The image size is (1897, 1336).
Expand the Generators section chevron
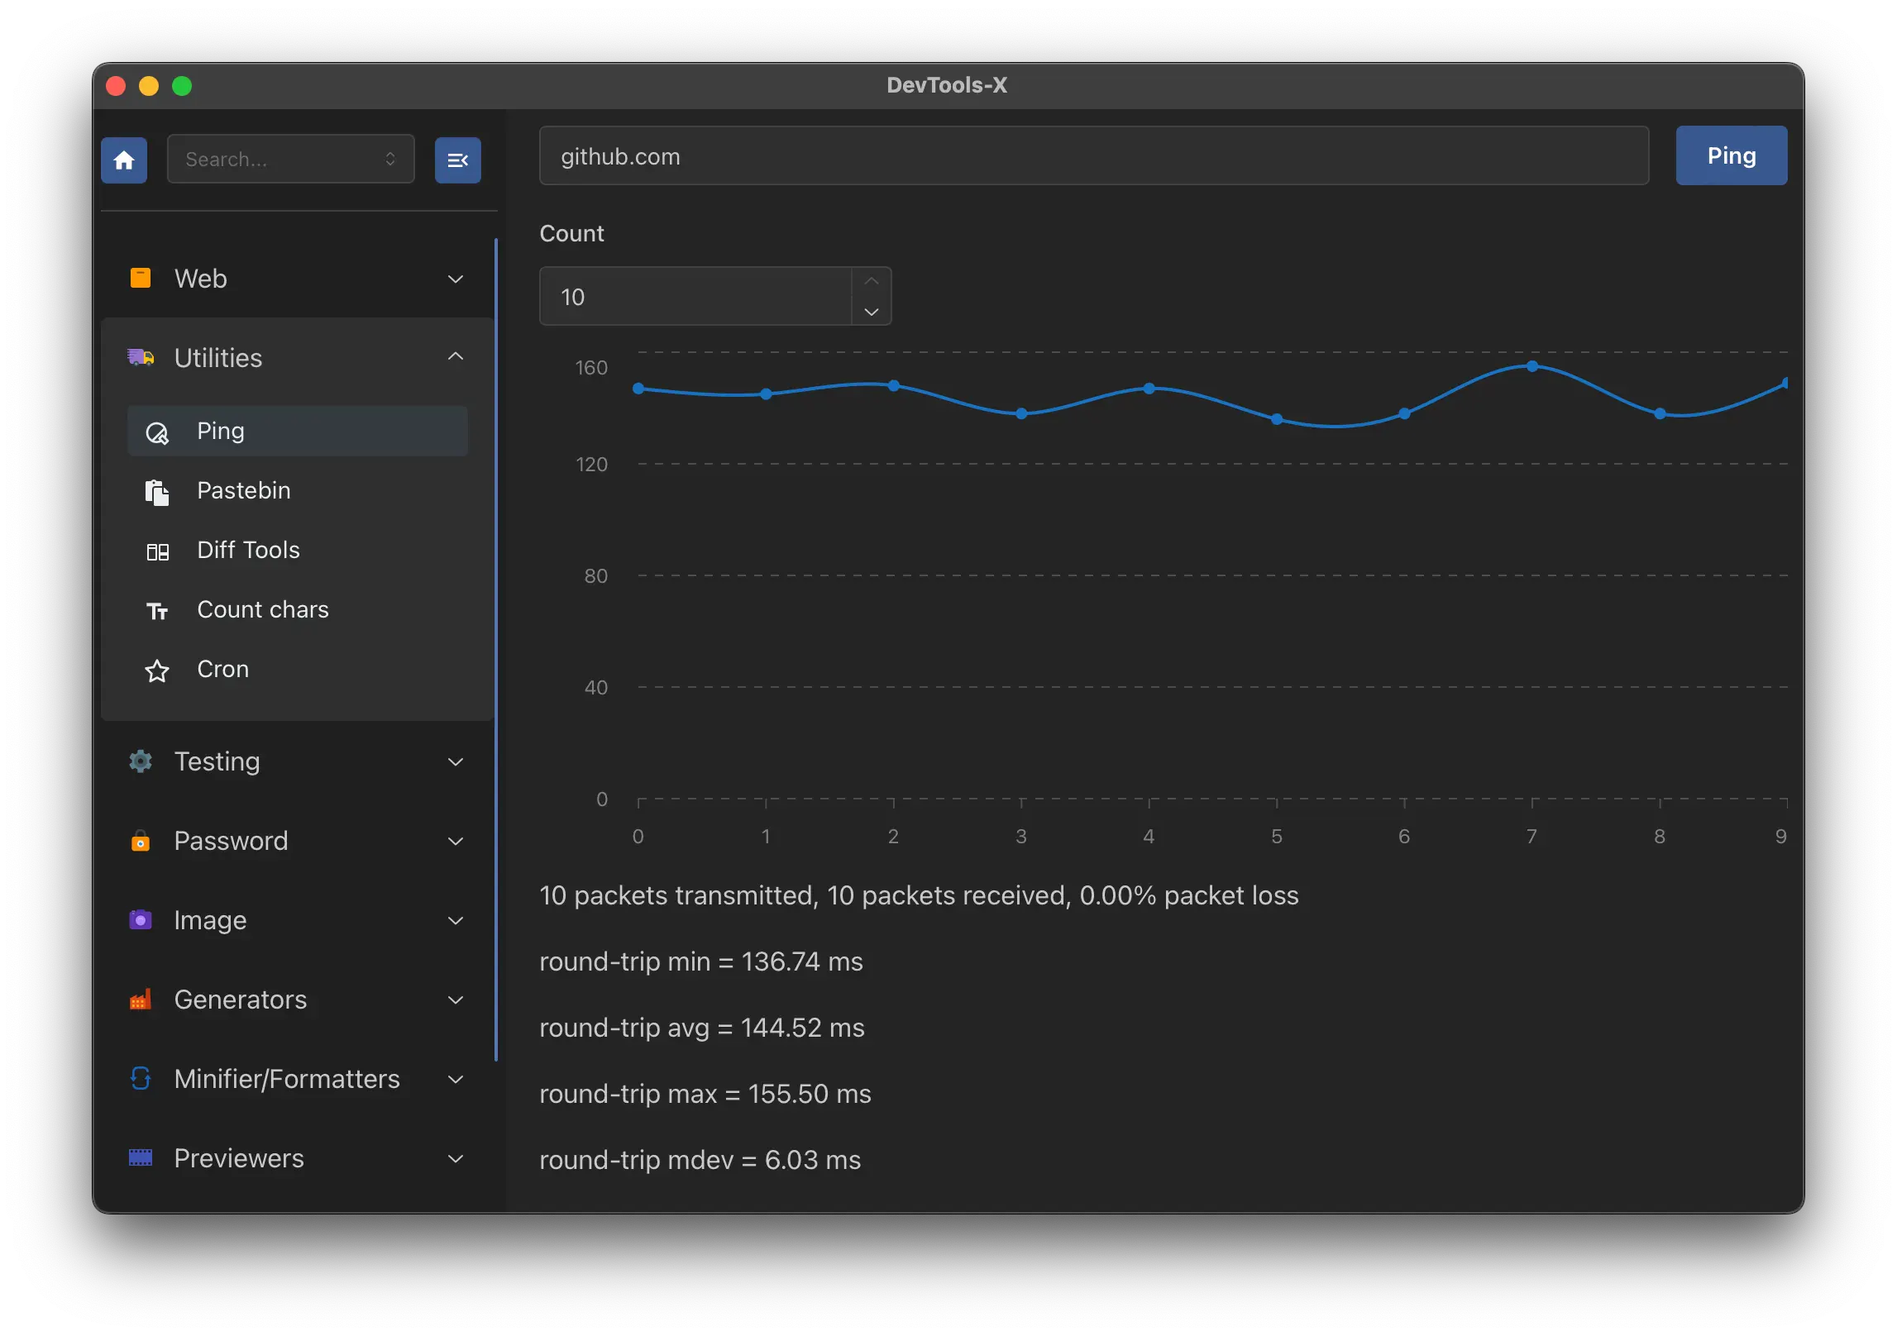(455, 1000)
